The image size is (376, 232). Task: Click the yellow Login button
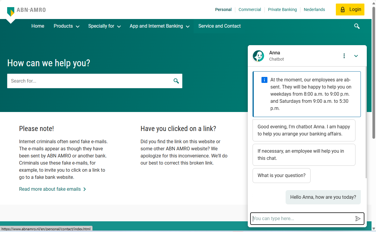point(350,10)
